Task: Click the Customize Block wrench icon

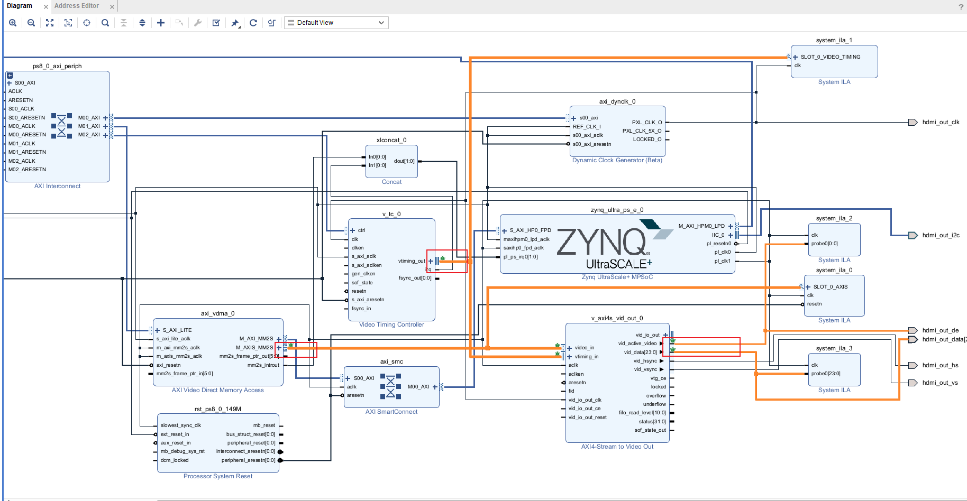Action: click(x=198, y=23)
